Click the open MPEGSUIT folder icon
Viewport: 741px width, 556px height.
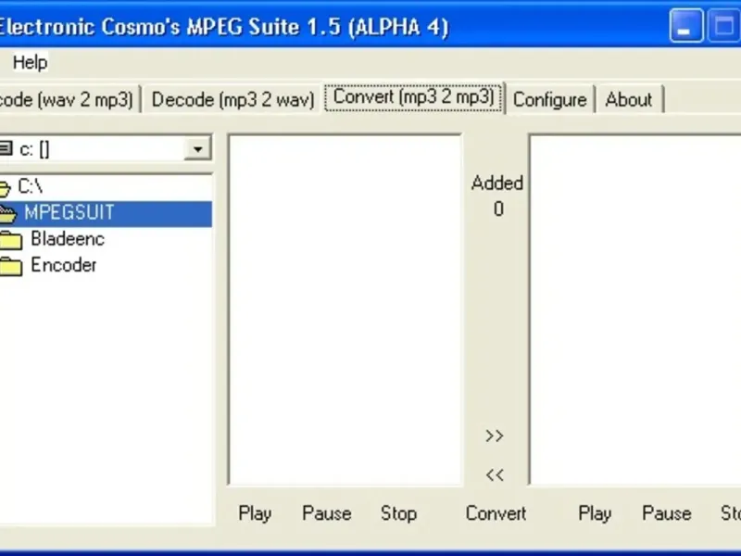coord(8,214)
